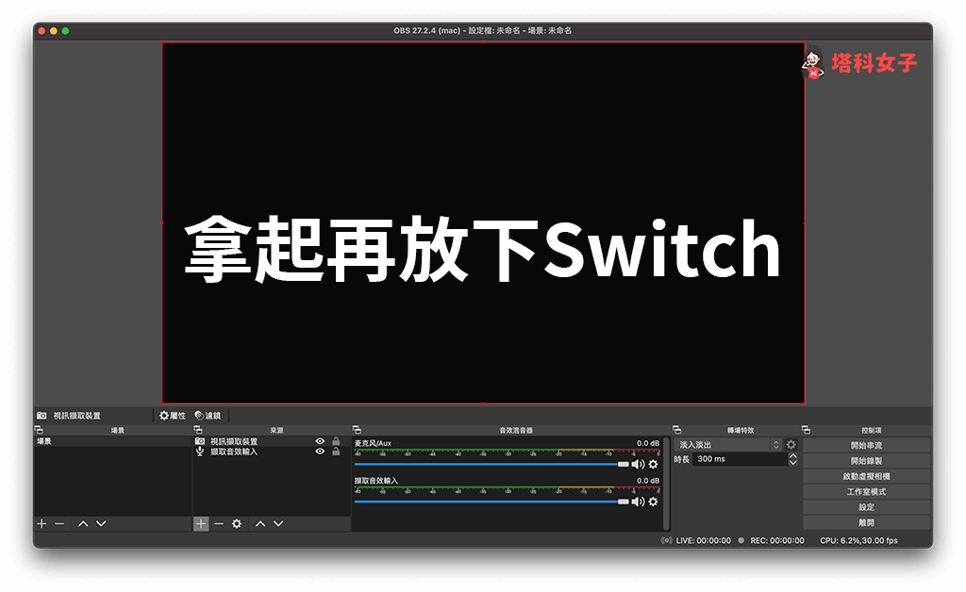
Task: Pop out the 音效混音器 dock panel
Action: coord(357,430)
